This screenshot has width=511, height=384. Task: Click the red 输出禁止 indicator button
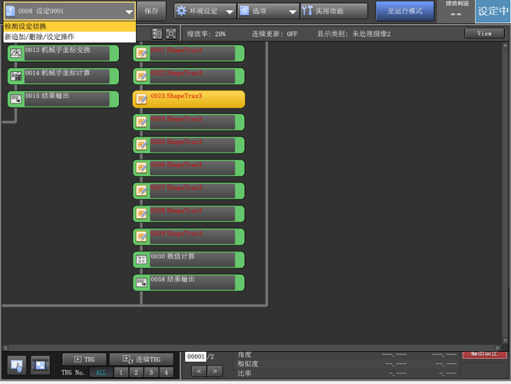pos(485,355)
